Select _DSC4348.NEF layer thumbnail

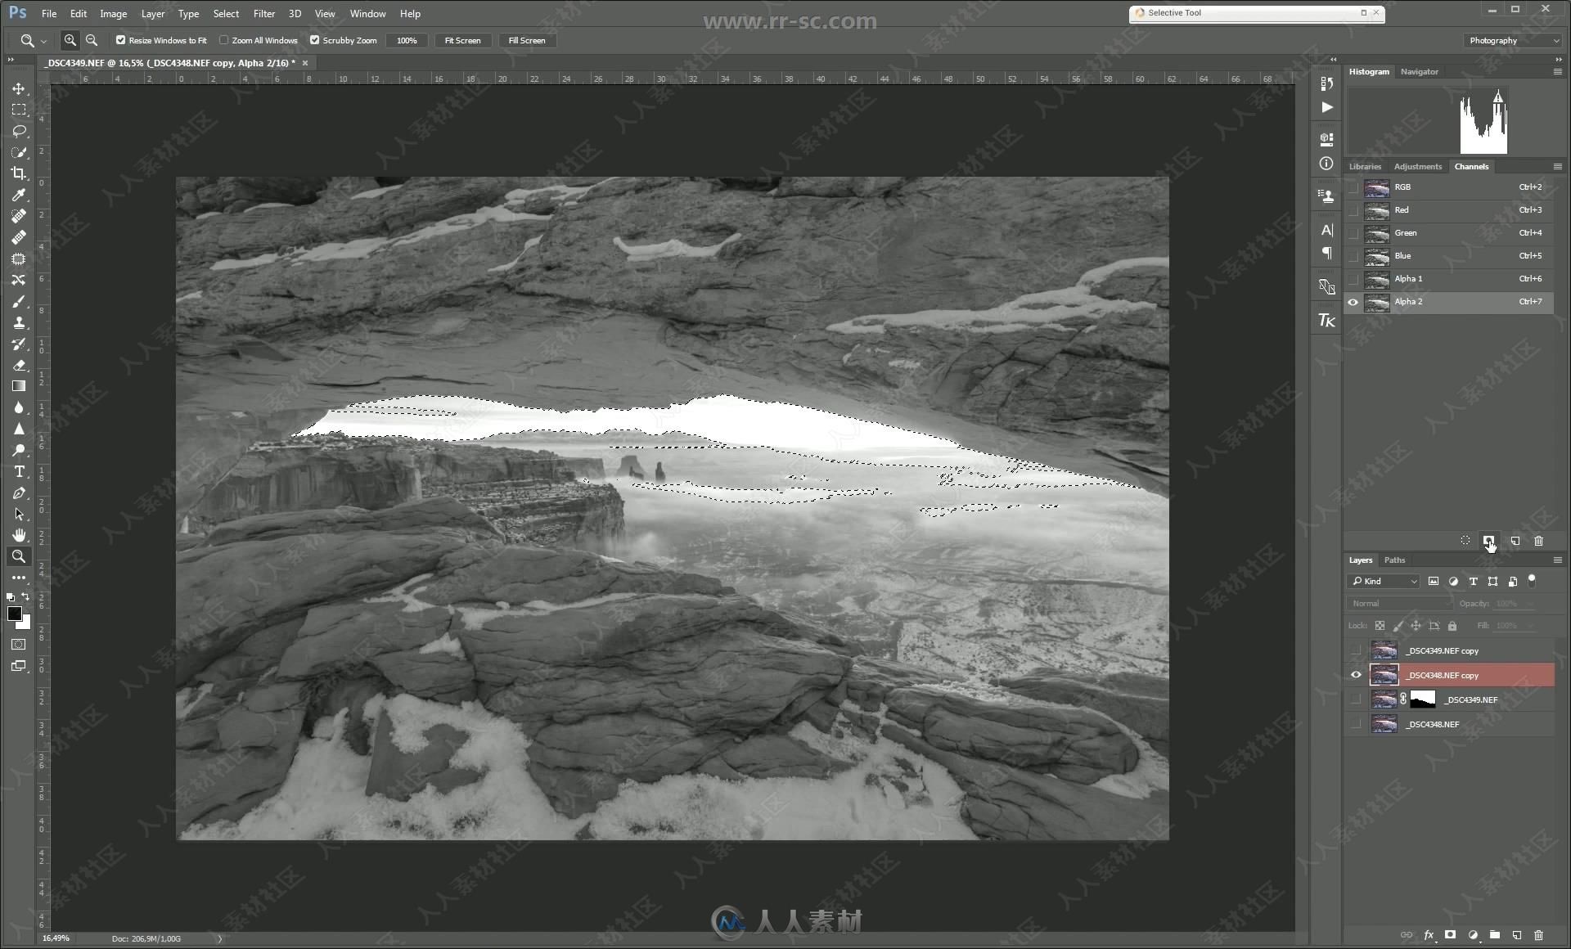tap(1384, 723)
